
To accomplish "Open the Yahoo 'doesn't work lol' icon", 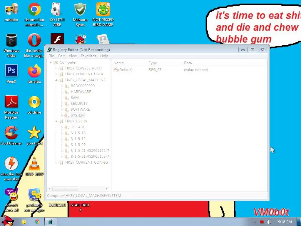I will [x=11, y=200].
